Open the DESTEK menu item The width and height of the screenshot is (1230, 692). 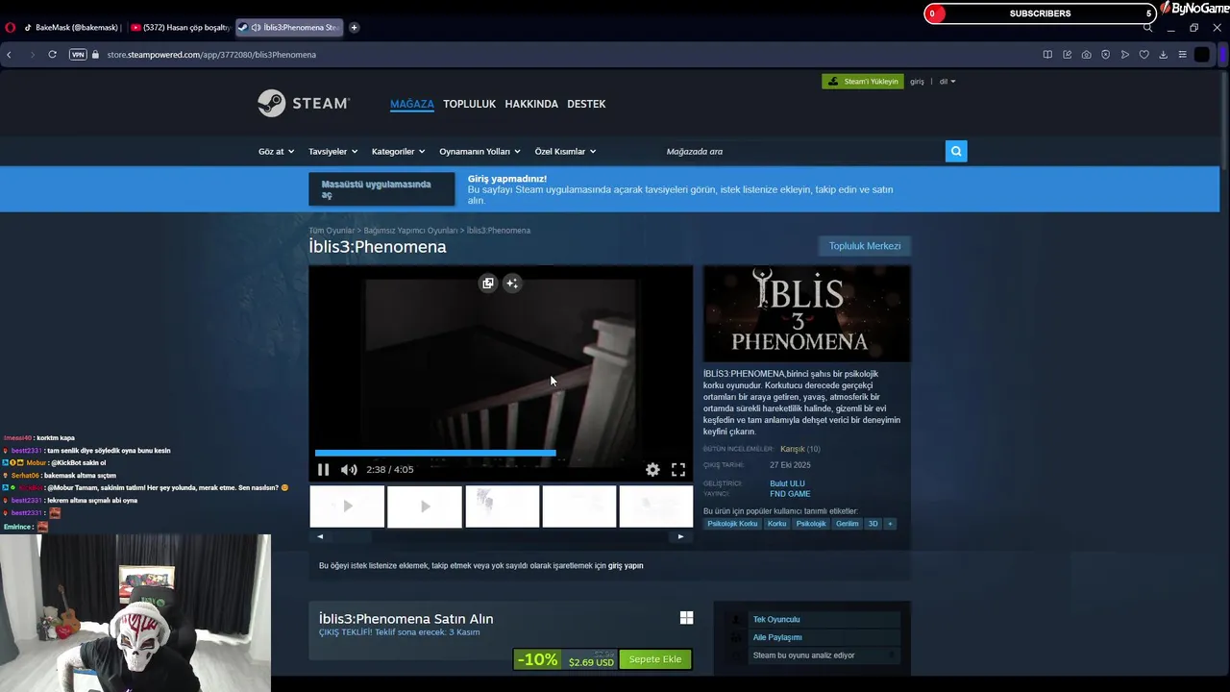586,104
